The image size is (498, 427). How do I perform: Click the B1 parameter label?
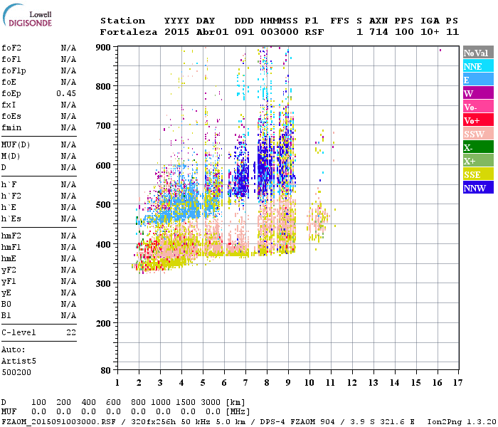[x=6, y=315]
